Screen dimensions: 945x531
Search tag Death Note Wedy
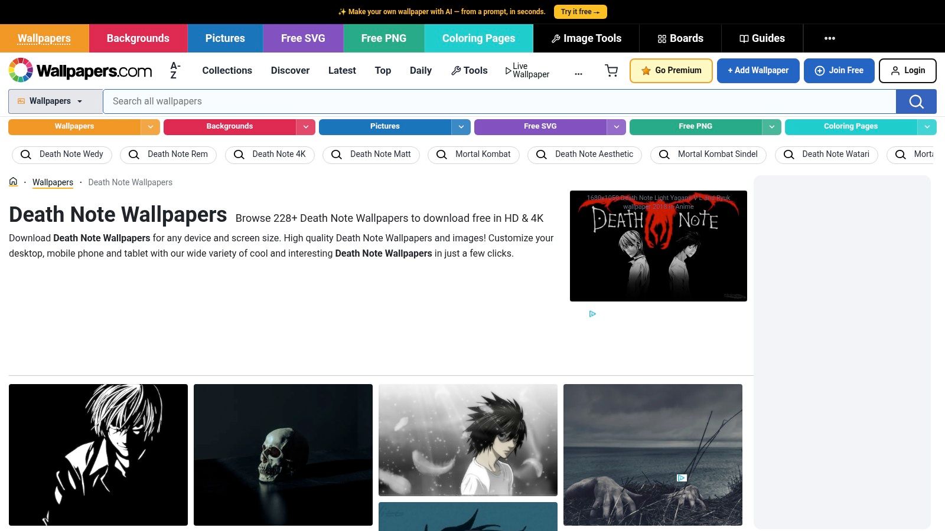tap(62, 155)
